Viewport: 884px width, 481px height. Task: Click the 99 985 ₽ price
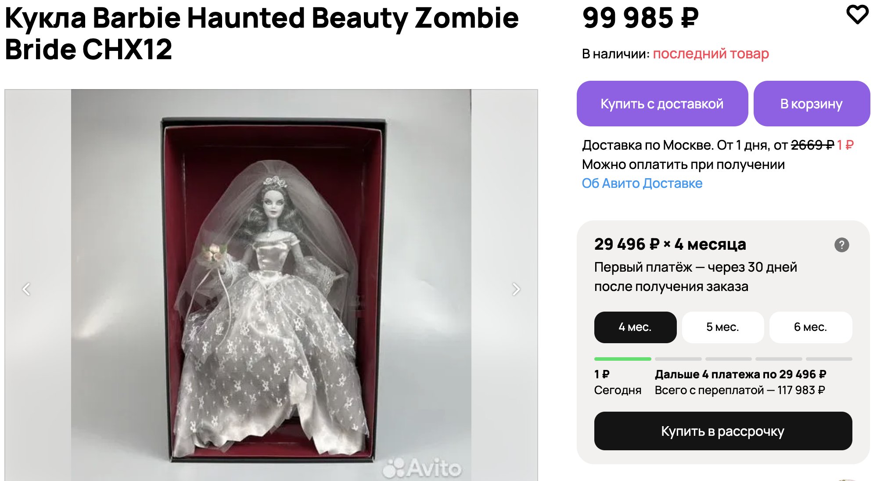pos(640,18)
